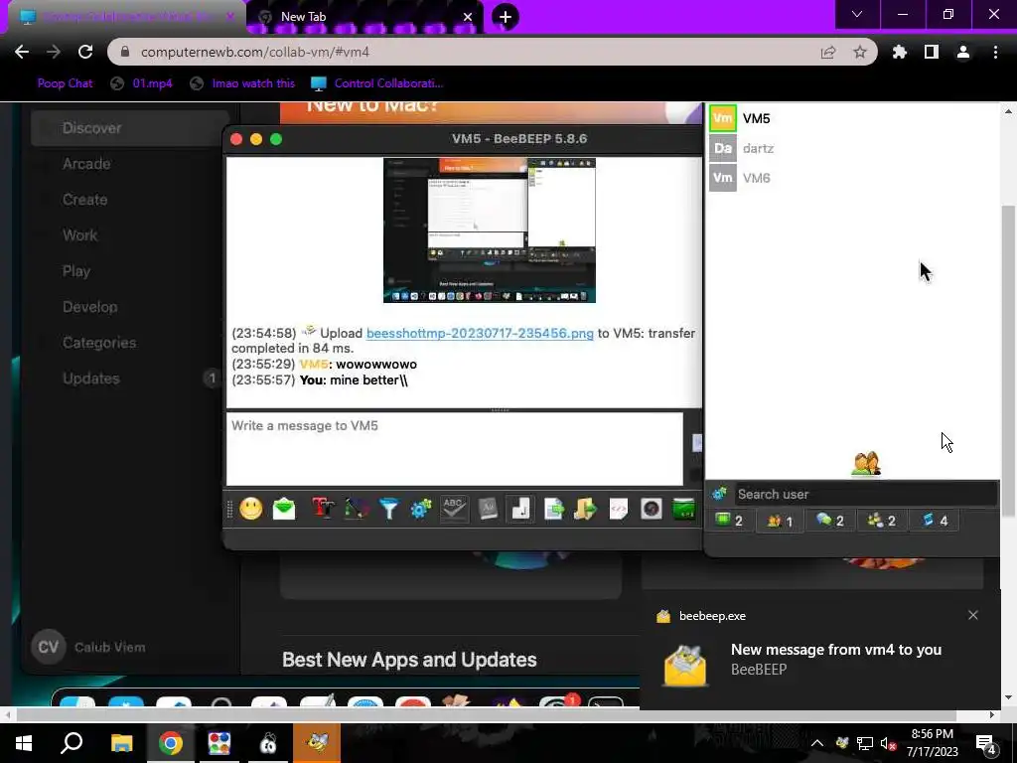This screenshot has width=1017, height=763.
Task: Select the chat bubble tab showing 2
Action: coord(830,521)
